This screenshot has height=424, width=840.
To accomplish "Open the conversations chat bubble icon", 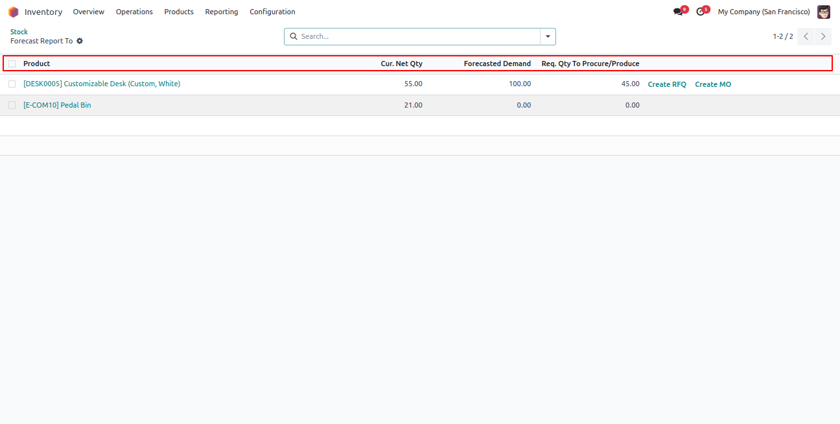I will pos(678,12).
